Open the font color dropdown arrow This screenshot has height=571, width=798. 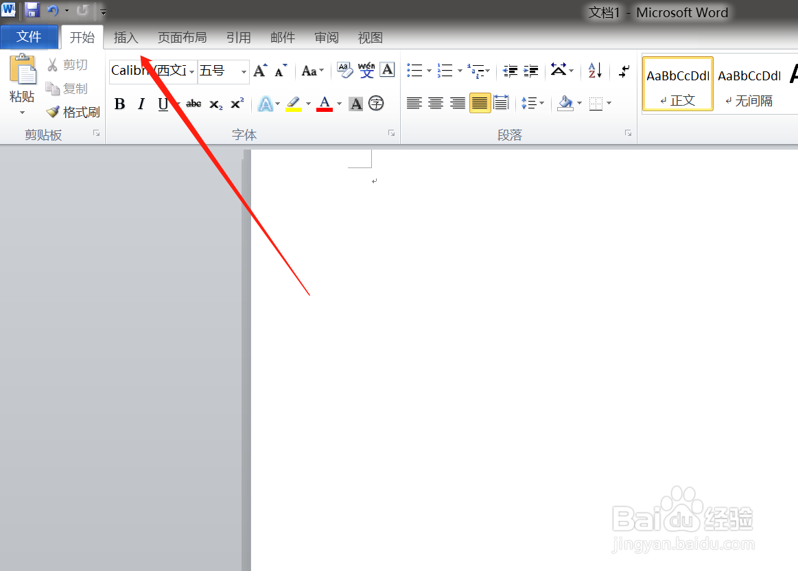[x=340, y=104]
